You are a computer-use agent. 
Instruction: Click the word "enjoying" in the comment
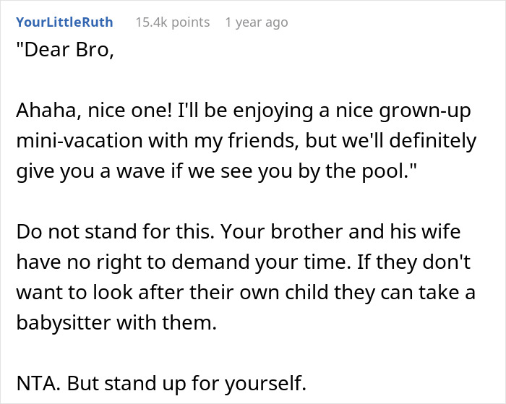tap(273, 111)
